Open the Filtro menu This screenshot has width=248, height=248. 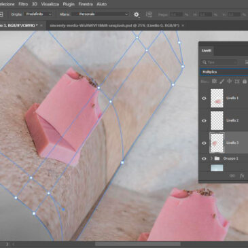pos(23,4)
